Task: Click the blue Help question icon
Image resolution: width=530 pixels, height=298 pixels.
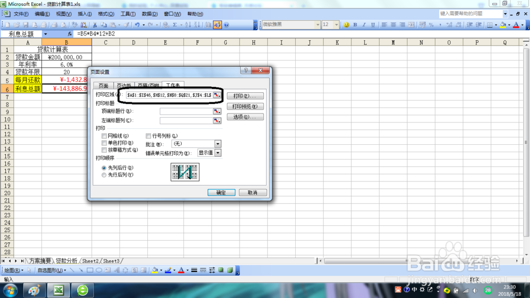Action: tap(226, 25)
